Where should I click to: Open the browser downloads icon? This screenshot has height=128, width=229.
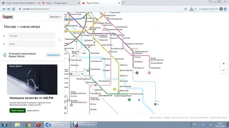click(191, 9)
